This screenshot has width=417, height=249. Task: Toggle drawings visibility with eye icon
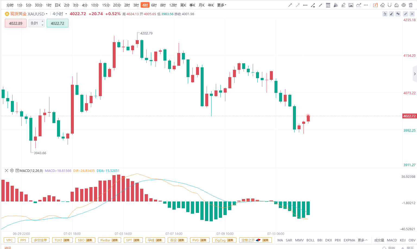coord(404,5)
